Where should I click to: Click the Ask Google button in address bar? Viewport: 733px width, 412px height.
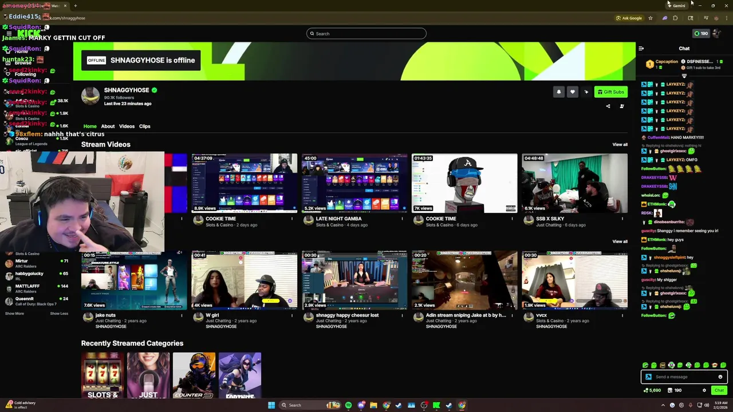pyautogui.click(x=629, y=18)
